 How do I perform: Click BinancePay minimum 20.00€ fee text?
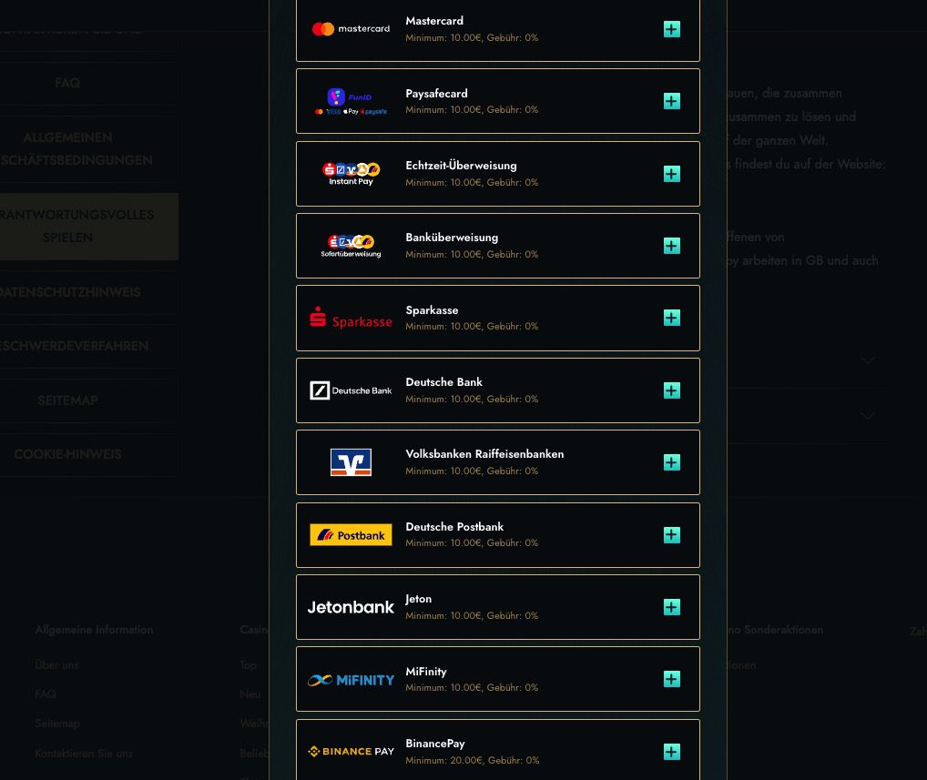coord(473,761)
